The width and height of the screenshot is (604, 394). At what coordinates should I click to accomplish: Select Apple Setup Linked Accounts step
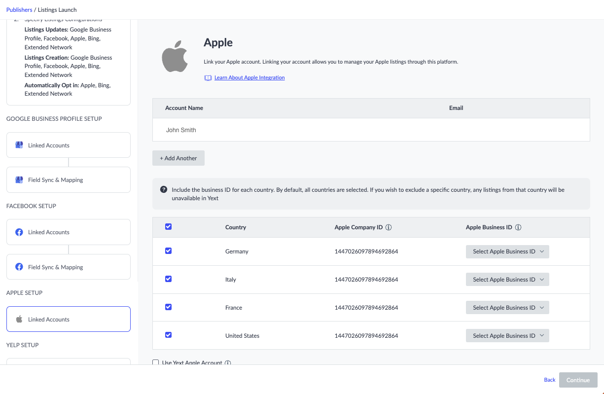pos(69,319)
